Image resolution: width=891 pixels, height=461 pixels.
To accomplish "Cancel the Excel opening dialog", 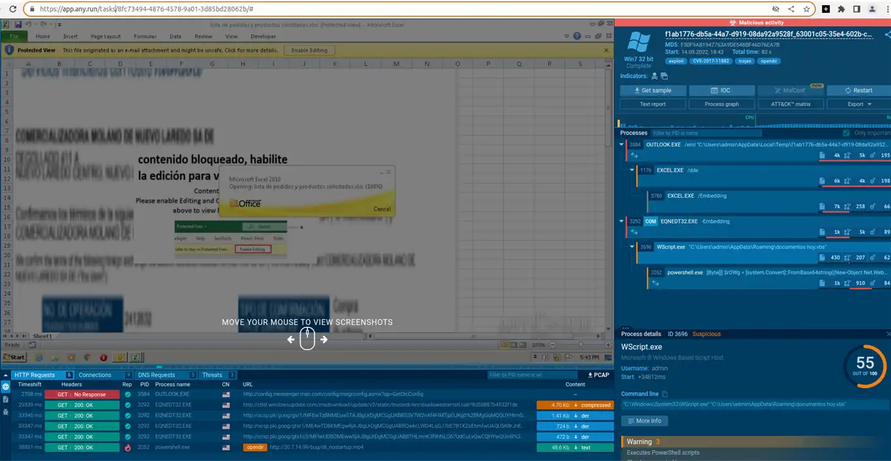I will [382, 208].
